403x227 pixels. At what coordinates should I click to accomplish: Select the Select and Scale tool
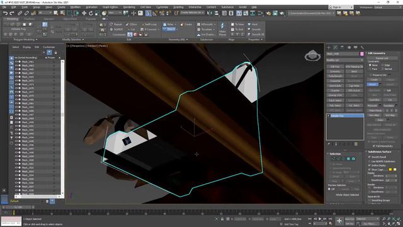[97, 13]
